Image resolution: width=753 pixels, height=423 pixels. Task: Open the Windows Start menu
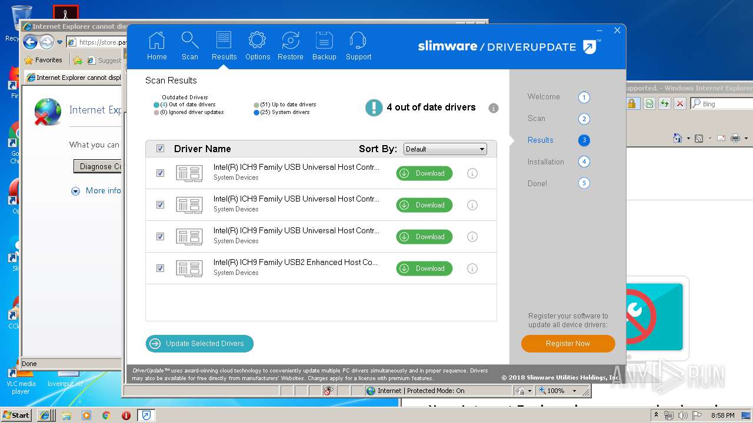16,415
